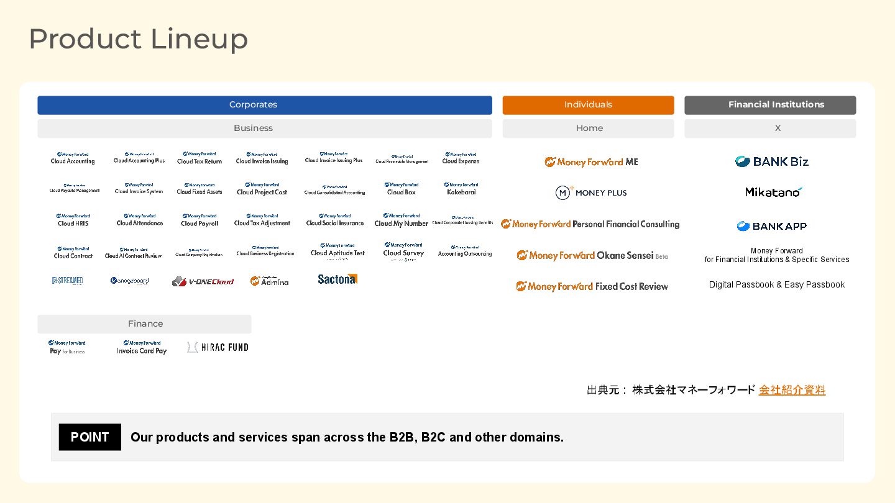Image resolution: width=895 pixels, height=503 pixels.
Task: Select the X sub-header
Action: [770, 129]
